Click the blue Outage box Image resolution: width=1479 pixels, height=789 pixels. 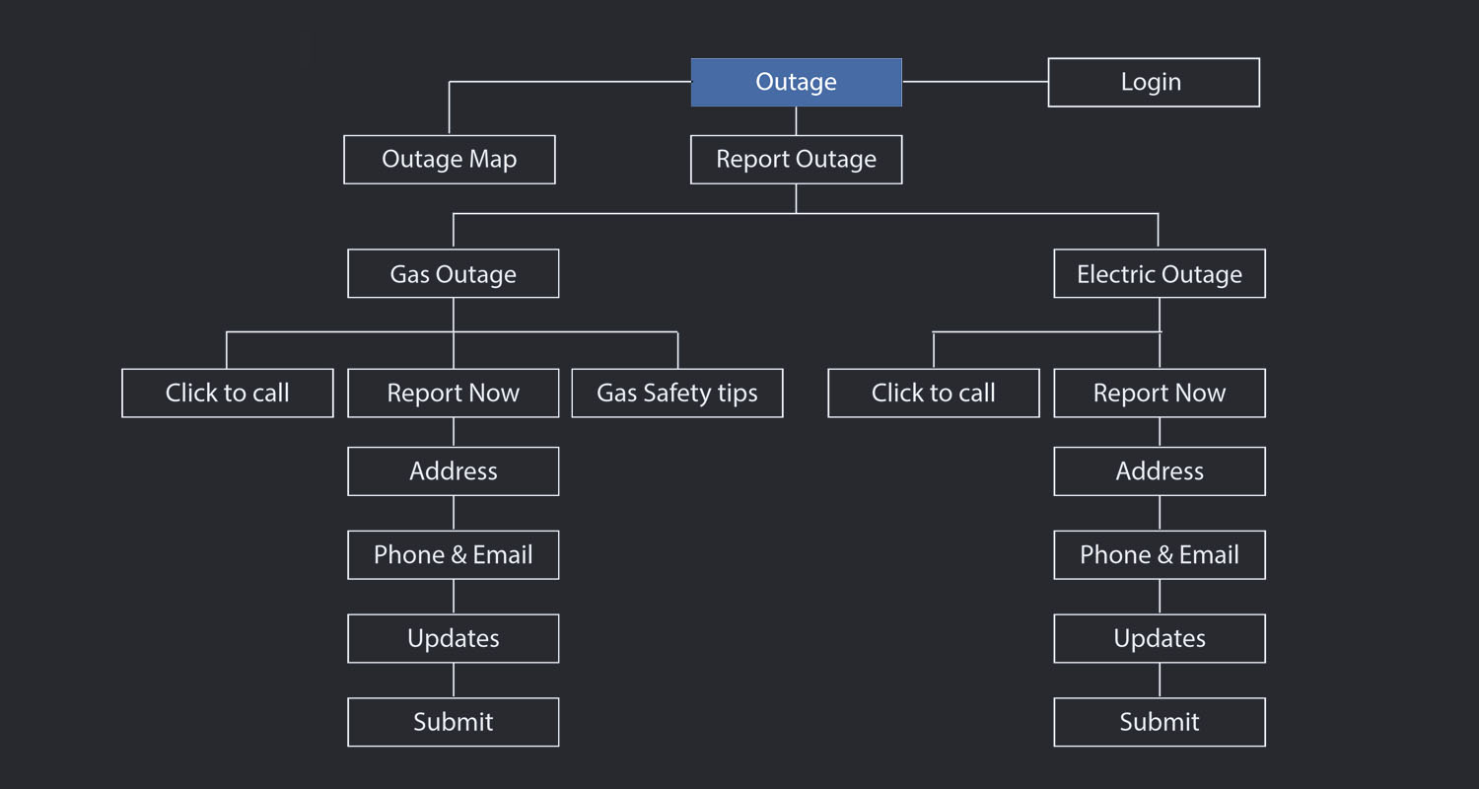[796, 82]
